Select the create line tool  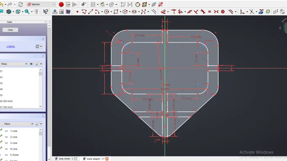[x=91, y=12]
